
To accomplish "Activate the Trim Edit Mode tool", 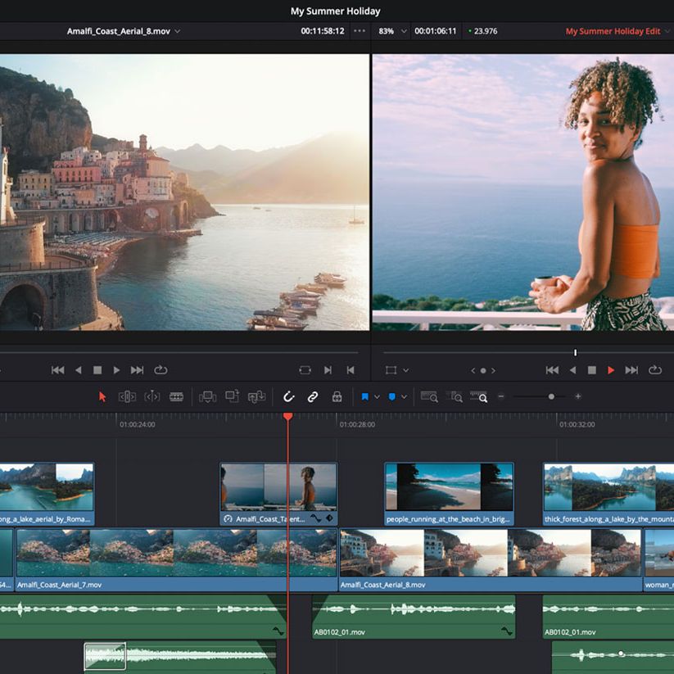I will pos(127,396).
